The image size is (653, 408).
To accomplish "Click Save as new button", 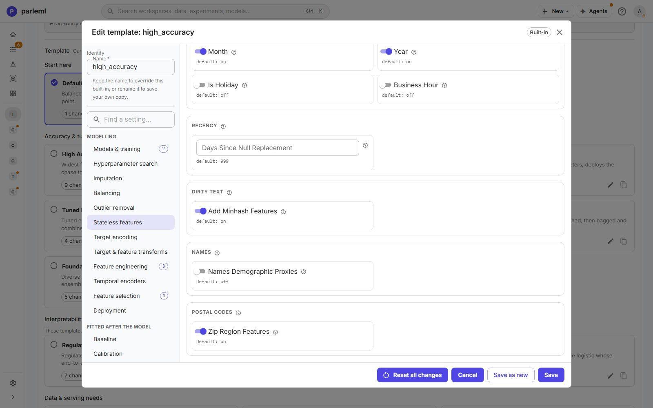I will point(511,375).
